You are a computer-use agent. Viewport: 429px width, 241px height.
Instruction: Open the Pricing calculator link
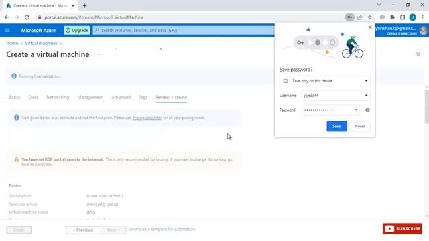[x=147, y=118]
